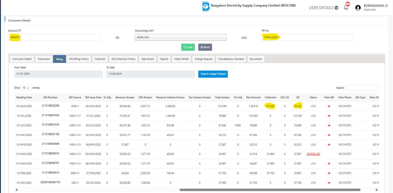Click the green Load button
Screen dimensions: 393x193
pyautogui.click(x=188, y=47)
